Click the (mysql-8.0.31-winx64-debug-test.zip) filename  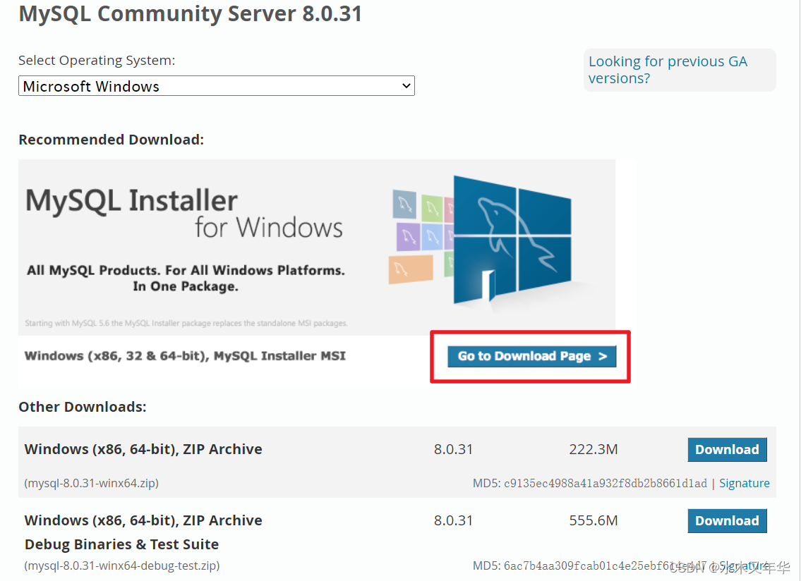coord(122,565)
